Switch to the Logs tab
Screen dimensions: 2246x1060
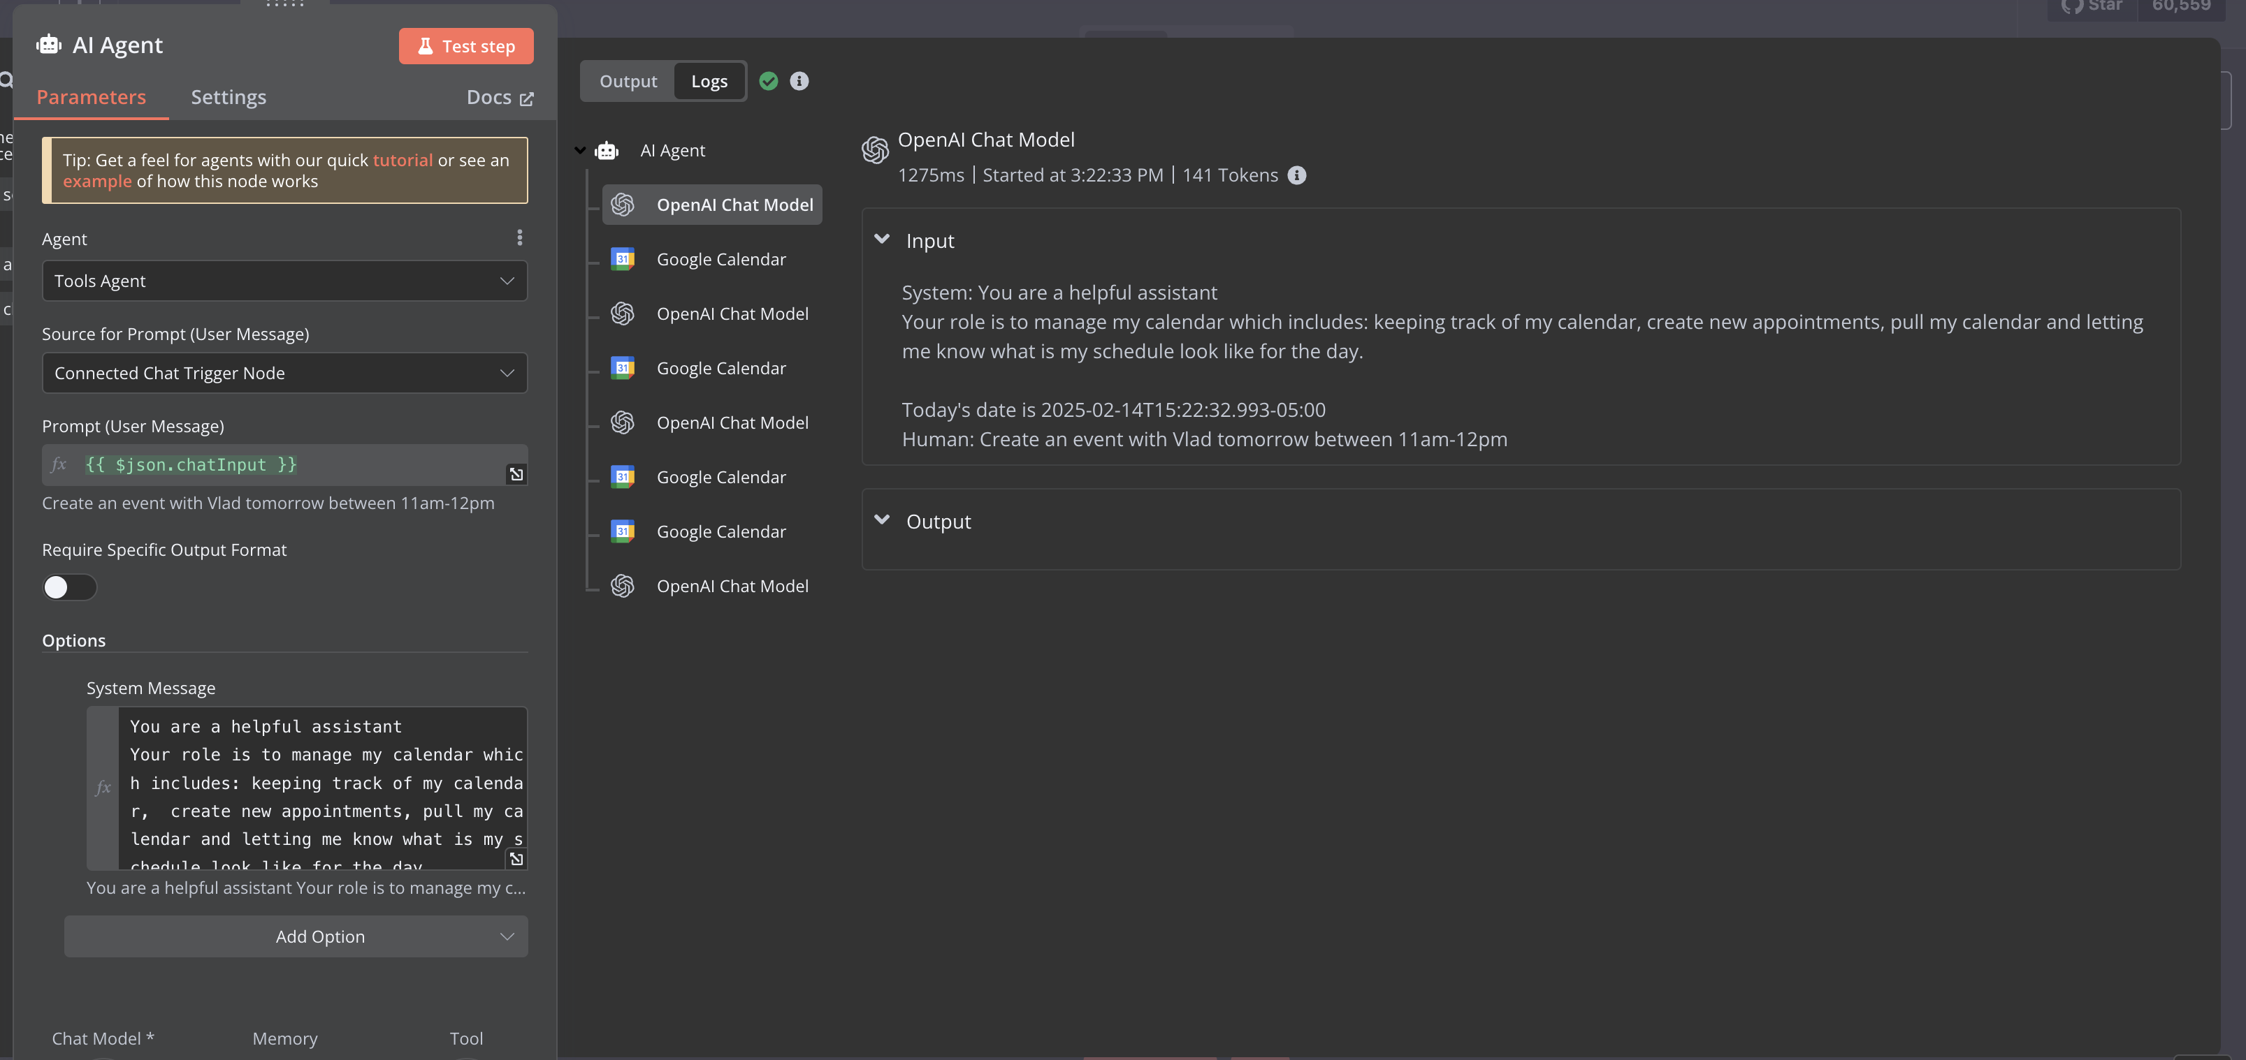[x=709, y=81]
